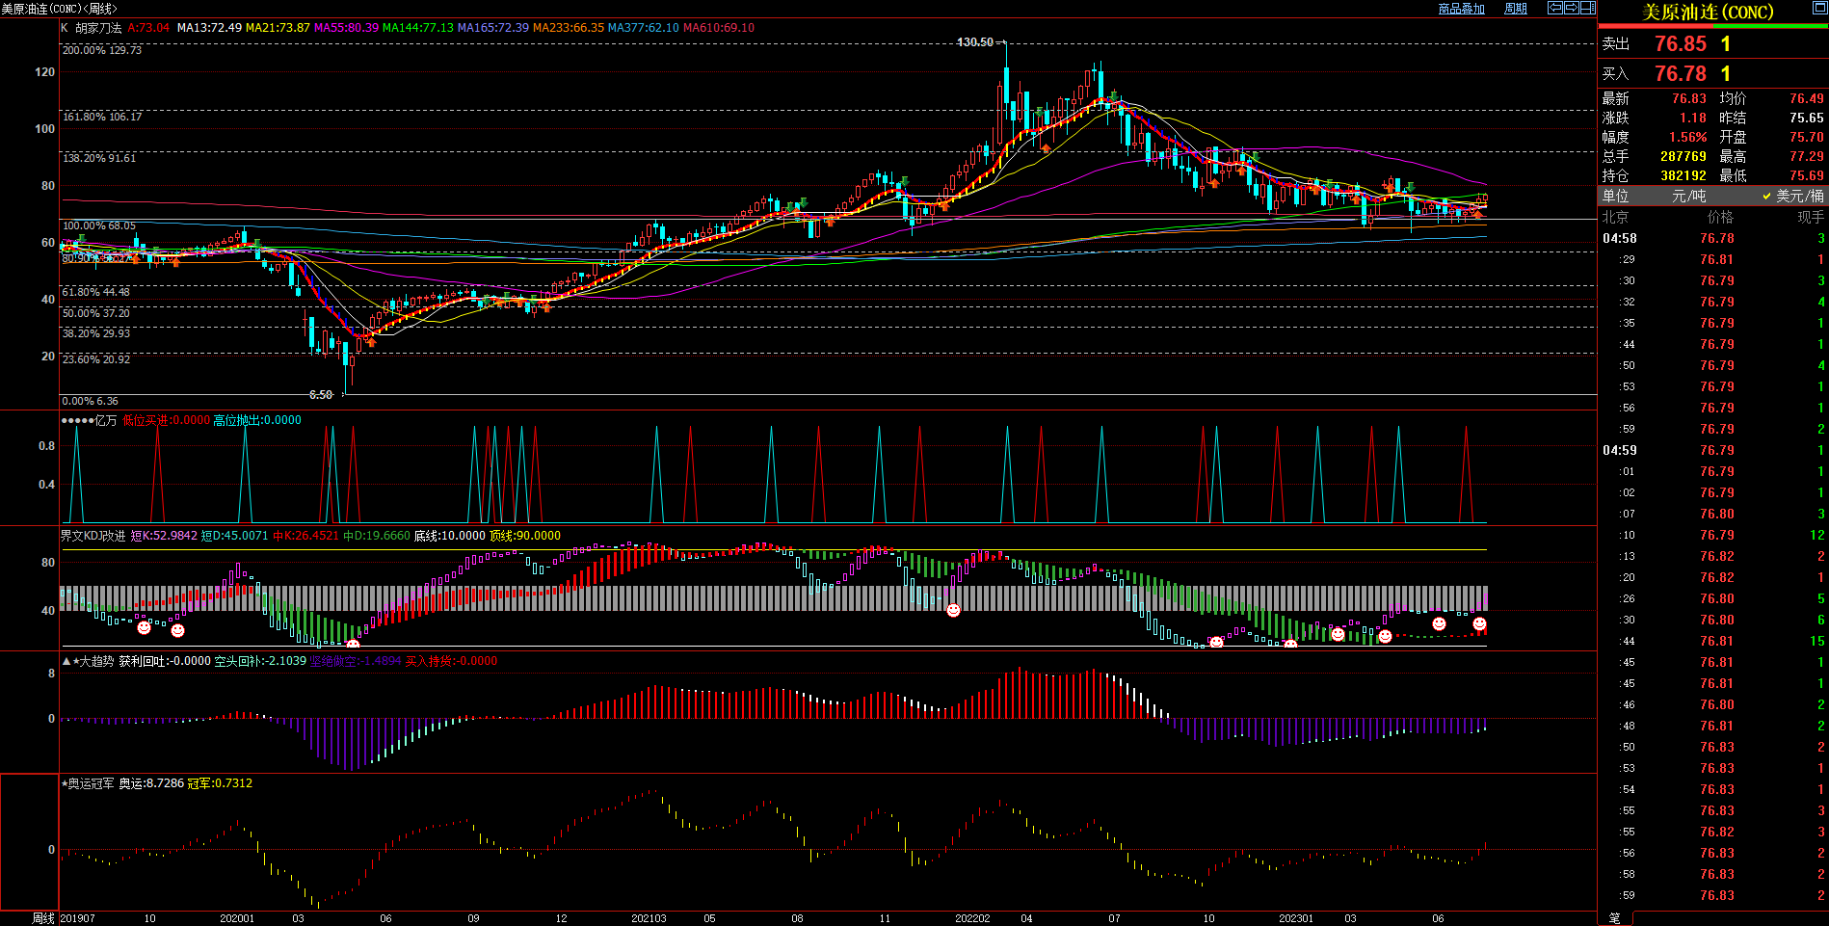Click the 界文KD改进 indicator title
Viewport: 1829px width, 926px height.
tap(93, 536)
